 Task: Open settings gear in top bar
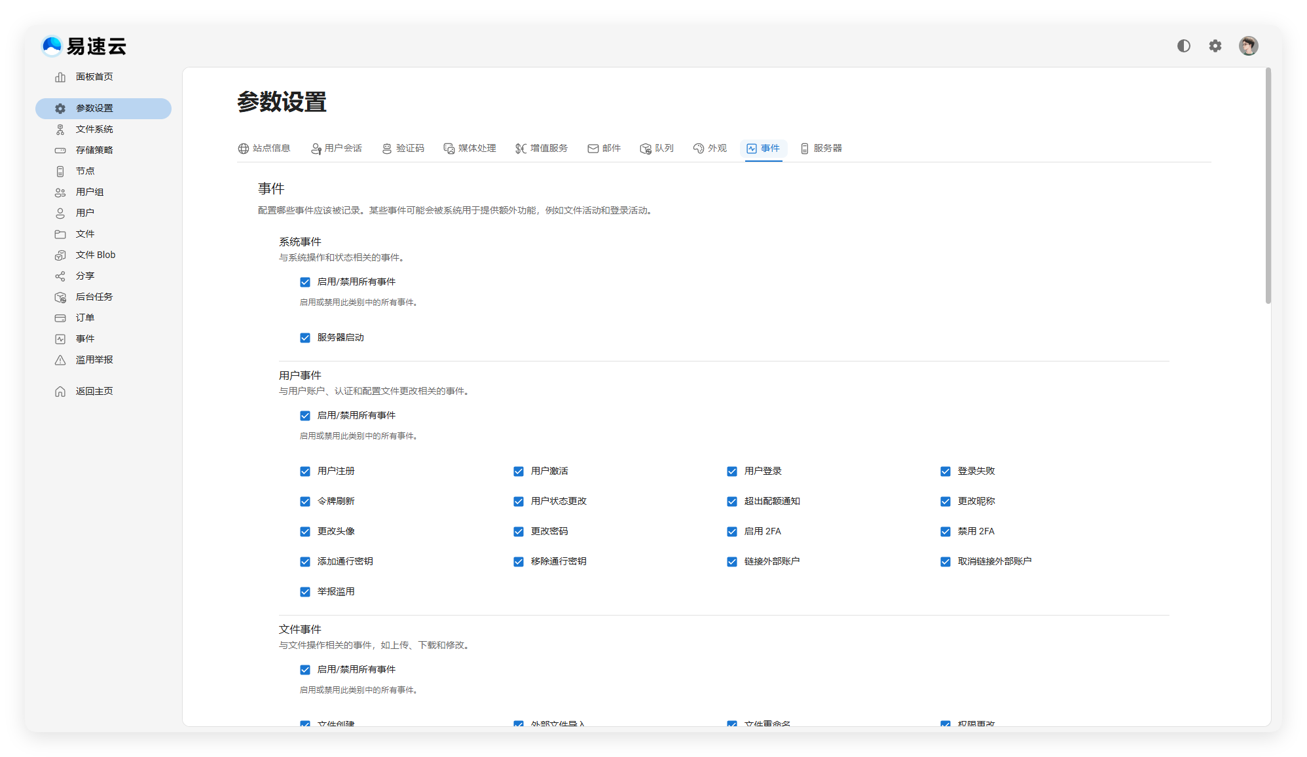pyautogui.click(x=1215, y=46)
